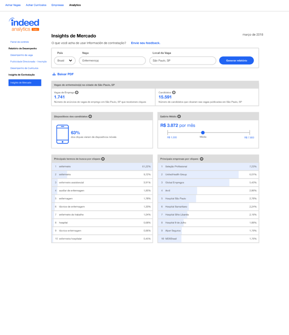Click the março de 2018 date label
Viewport: 289px width, 335px height.
coord(252,35)
